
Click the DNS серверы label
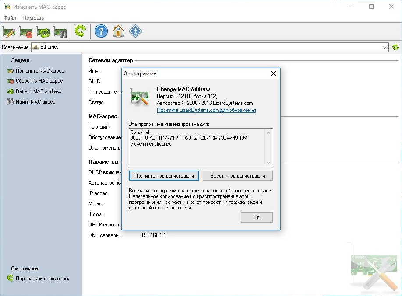(104, 235)
